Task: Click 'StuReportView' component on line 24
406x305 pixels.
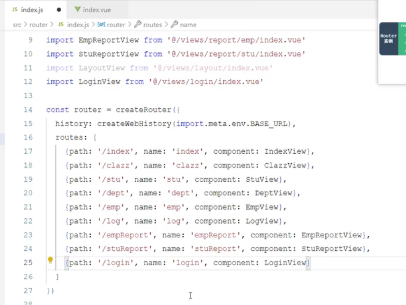Action: coord(332,249)
